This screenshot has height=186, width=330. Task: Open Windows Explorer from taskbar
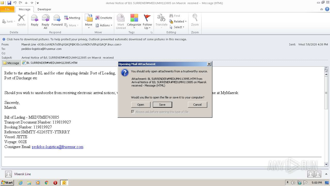[29, 183]
